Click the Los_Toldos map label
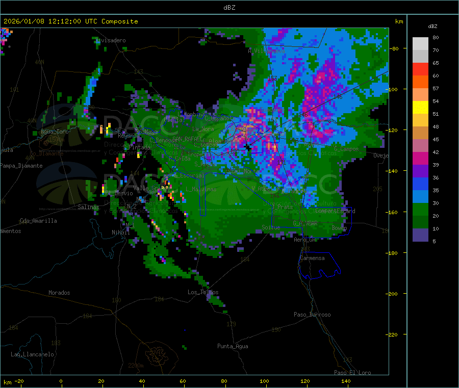Image resolution: width=459 pixels, height=388 pixels. pos(203,292)
